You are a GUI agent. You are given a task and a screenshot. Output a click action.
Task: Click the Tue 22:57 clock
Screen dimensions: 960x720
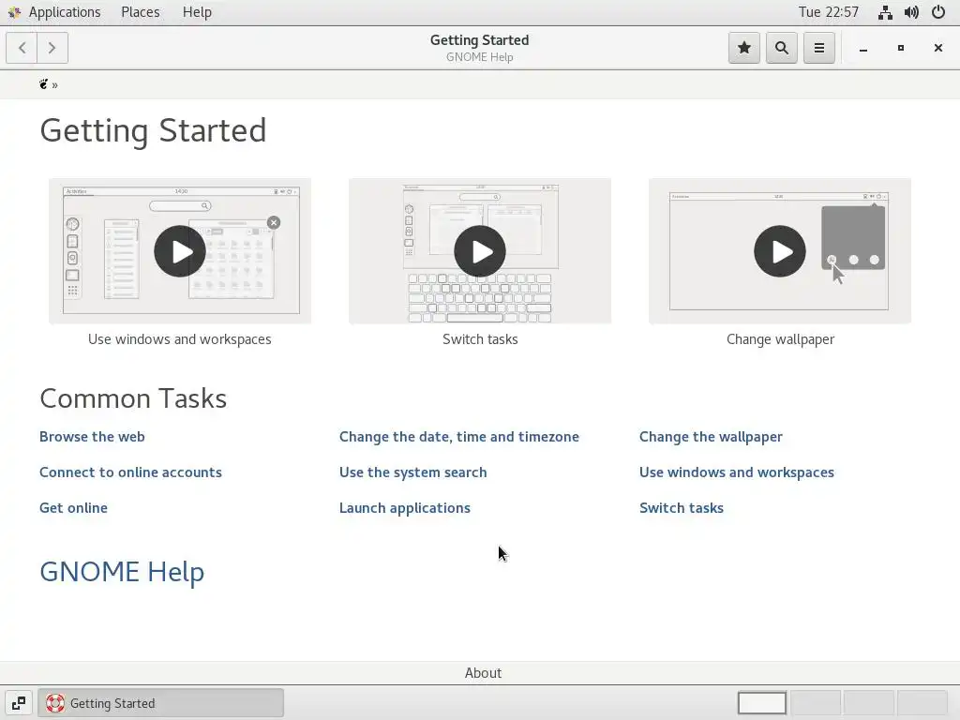(829, 12)
